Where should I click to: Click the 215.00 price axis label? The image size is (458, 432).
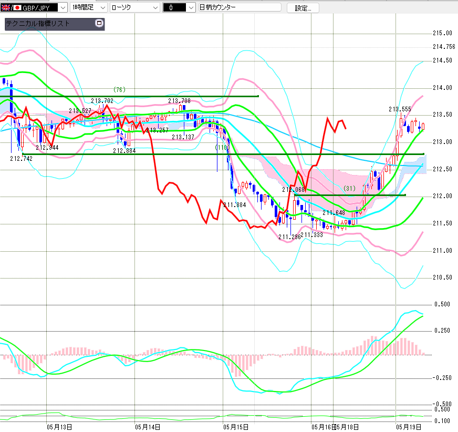pyautogui.click(x=442, y=33)
